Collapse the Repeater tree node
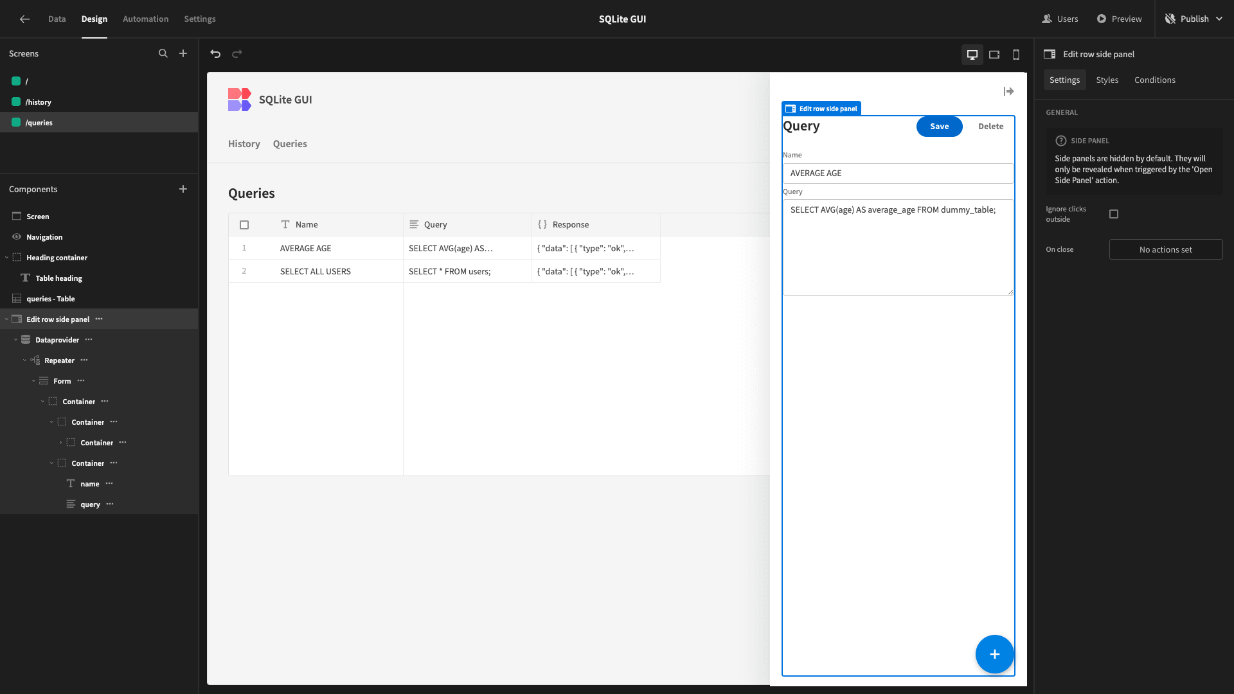The image size is (1234, 694). (x=24, y=360)
